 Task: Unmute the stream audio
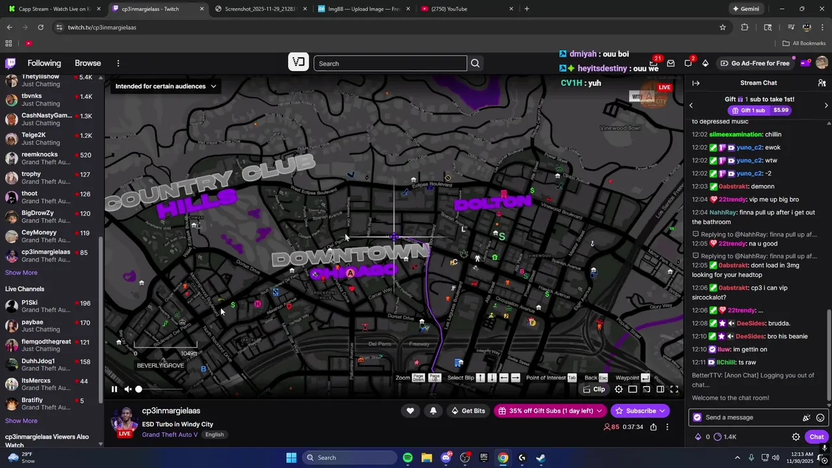click(128, 389)
